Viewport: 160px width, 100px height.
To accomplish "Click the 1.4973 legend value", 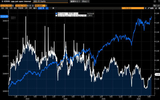I will pyautogui.click(x=90, y=16).
